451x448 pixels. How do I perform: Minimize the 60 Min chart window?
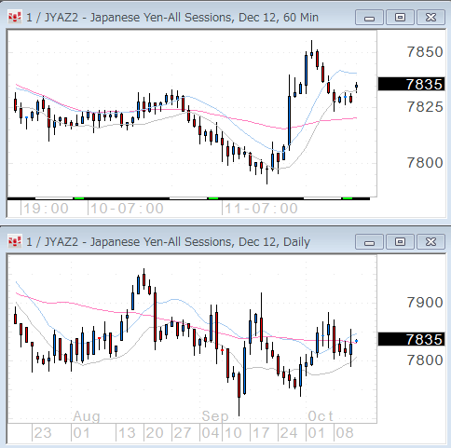click(369, 18)
